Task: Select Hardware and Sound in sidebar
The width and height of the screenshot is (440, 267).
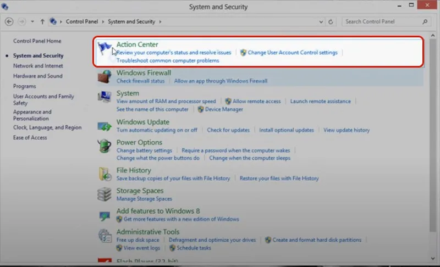Action: point(37,76)
